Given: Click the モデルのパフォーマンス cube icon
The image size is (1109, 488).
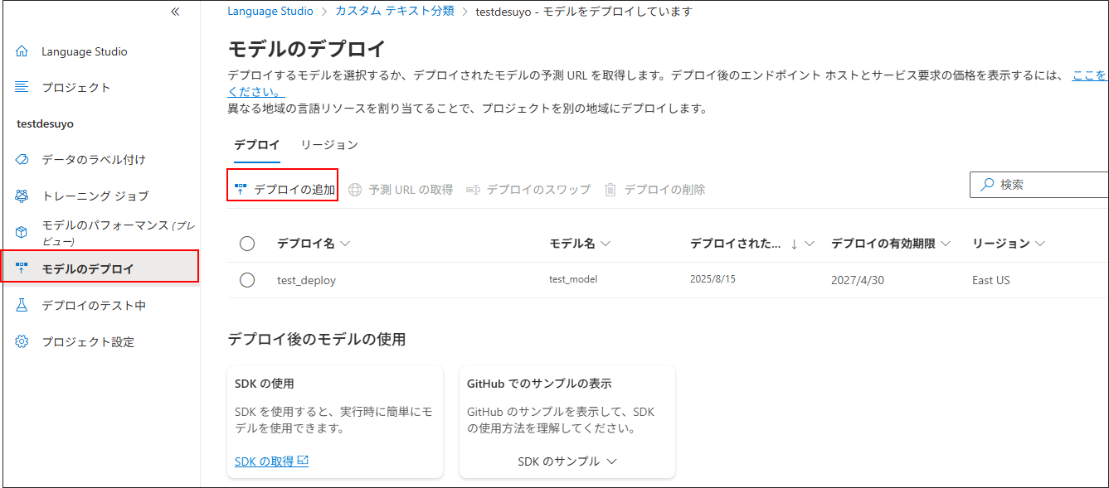Looking at the screenshot, I should 22,232.
